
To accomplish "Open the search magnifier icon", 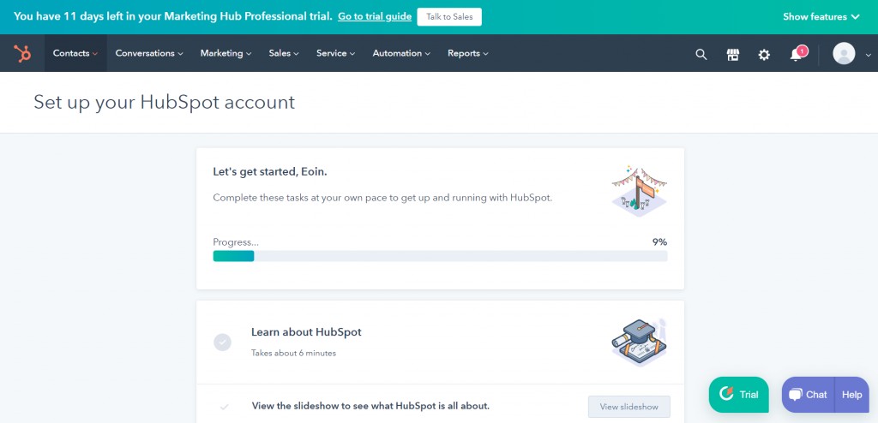I will coord(701,54).
